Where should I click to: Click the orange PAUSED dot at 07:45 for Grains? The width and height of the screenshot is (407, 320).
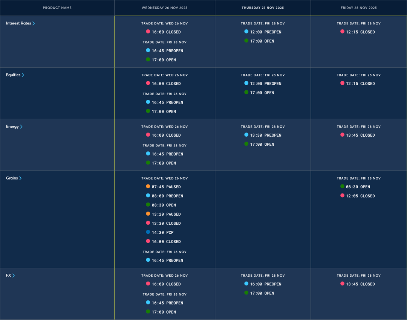[x=148, y=187]
